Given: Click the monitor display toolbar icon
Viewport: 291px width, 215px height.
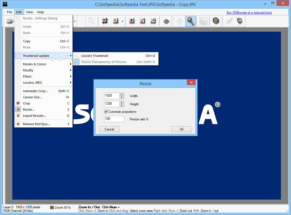Looking at the screenshot, I should click(240, 21).
